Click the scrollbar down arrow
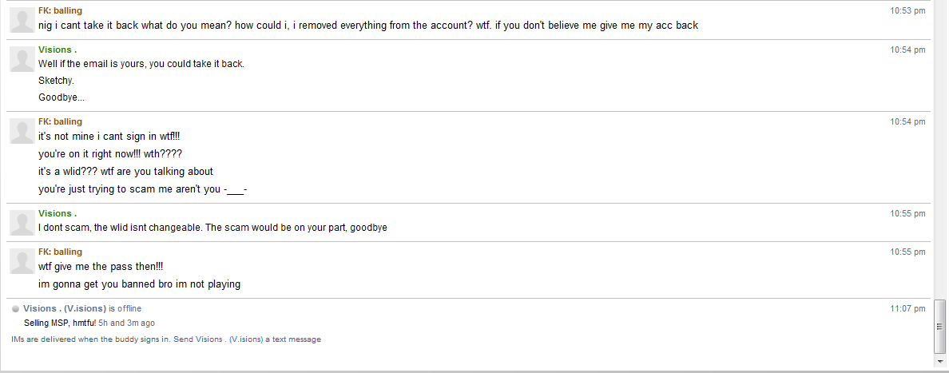This screenshot has height=373, width=949. 940,361
